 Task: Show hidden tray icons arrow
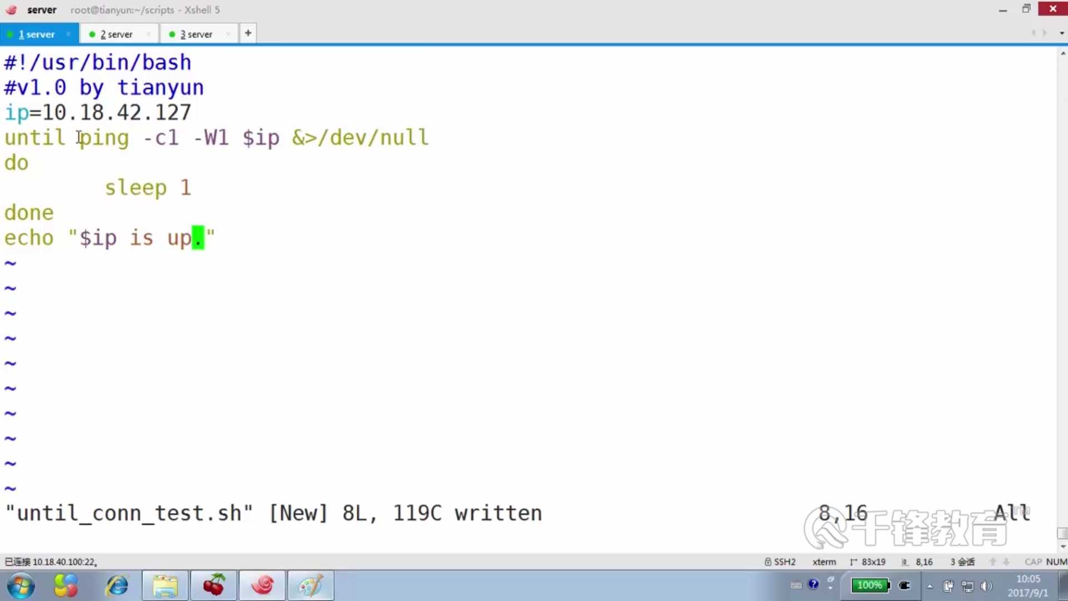[929, 586]
